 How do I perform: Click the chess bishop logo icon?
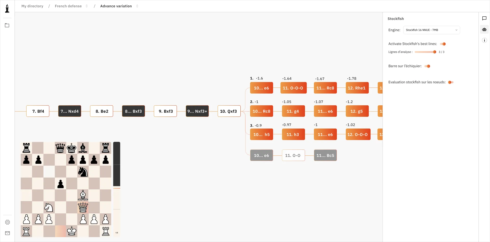(7, 8)
